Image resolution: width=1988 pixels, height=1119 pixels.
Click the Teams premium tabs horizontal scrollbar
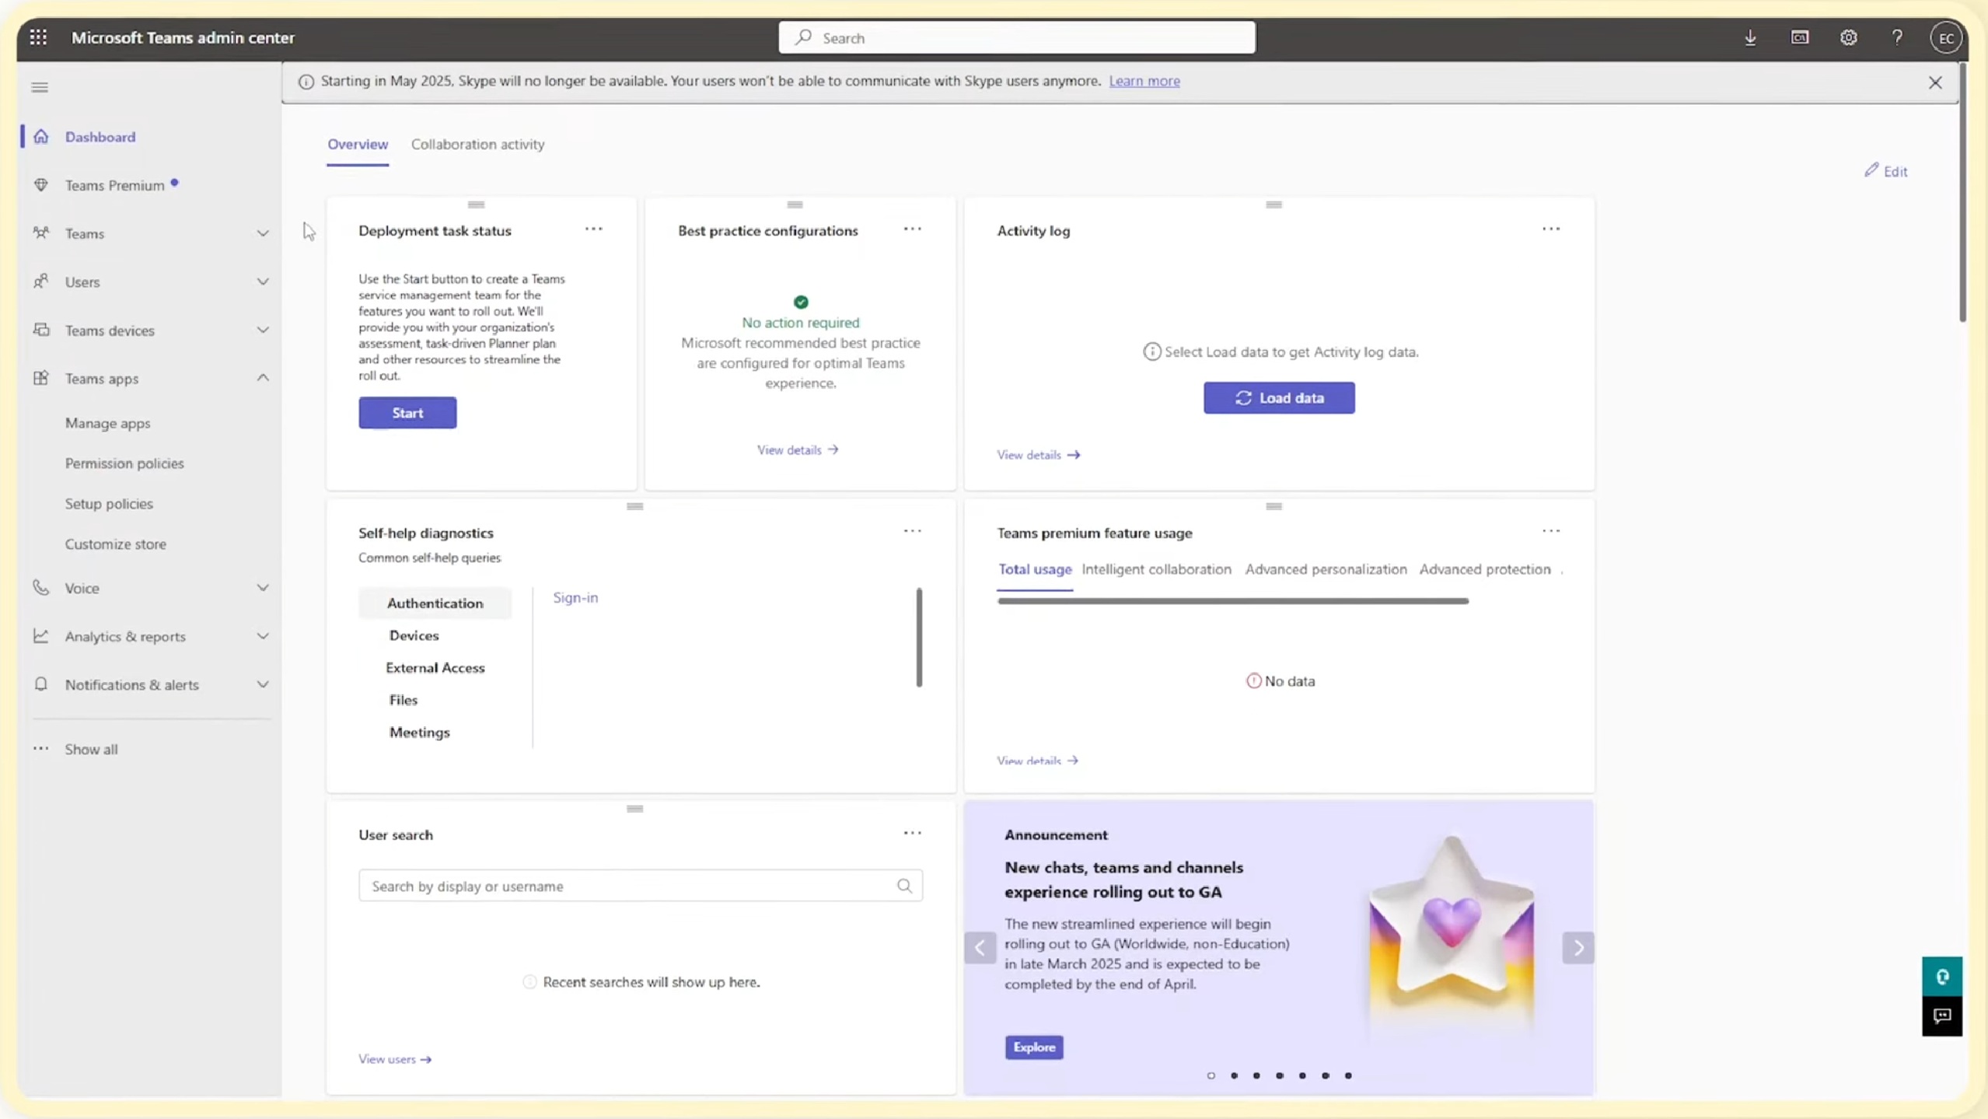click(1232, 601)
